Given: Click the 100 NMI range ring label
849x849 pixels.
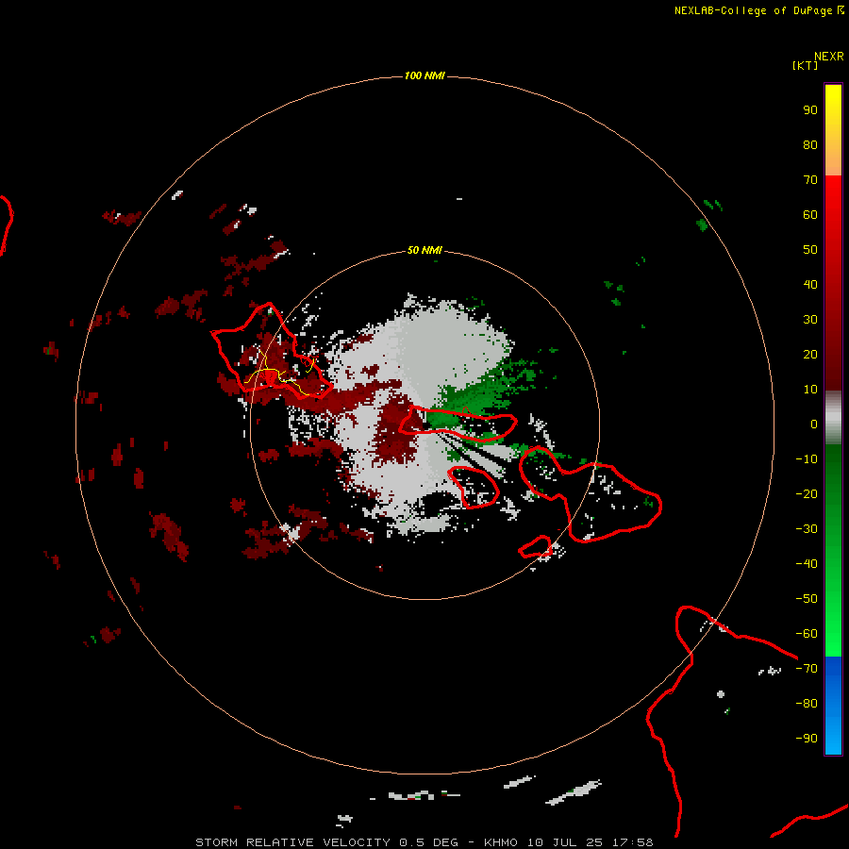Looking at the screenshot, I should [424, 75].
